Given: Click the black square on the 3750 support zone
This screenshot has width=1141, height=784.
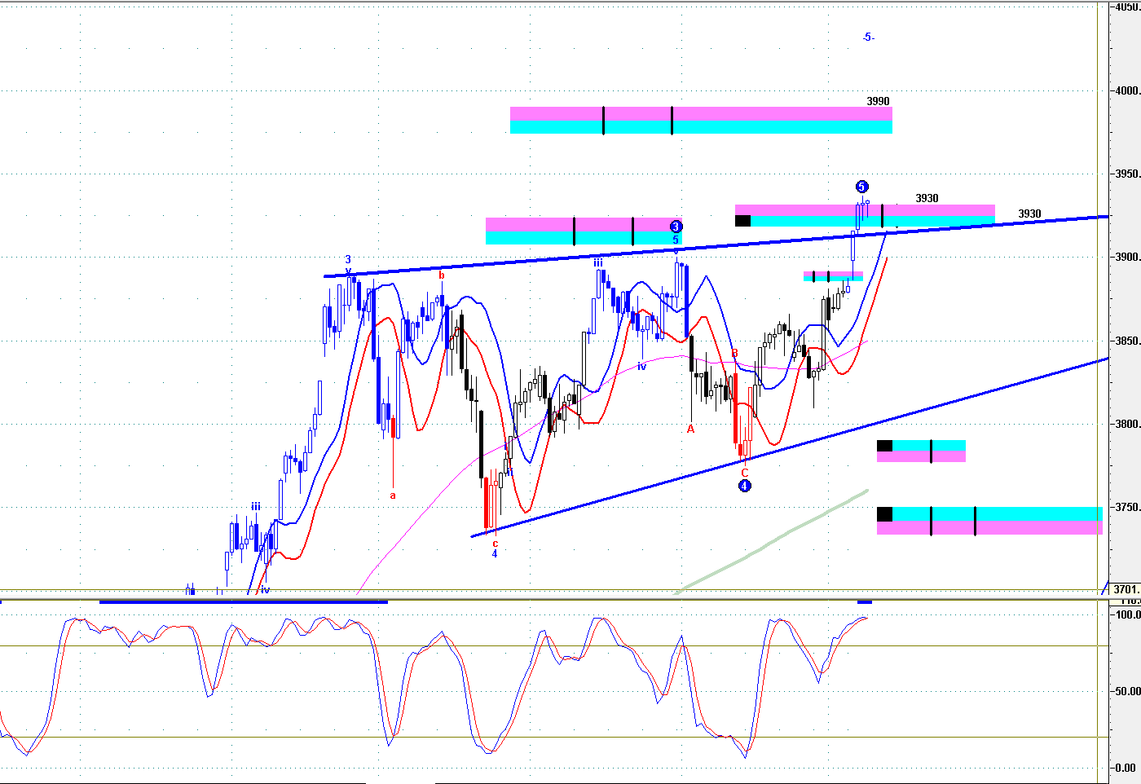Looking at the screenshot, I should click(884, 513).
